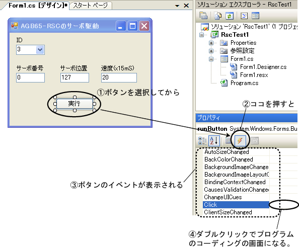Open the ID combo box dropdown
299x247 pixels.
40,50
